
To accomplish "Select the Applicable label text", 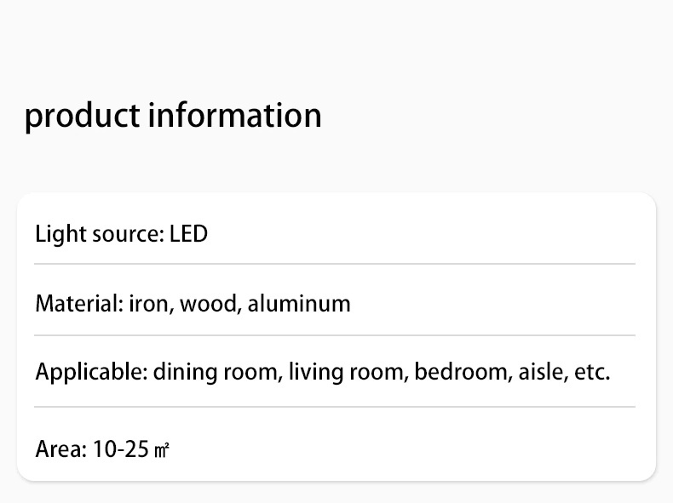I will (91, 372).
